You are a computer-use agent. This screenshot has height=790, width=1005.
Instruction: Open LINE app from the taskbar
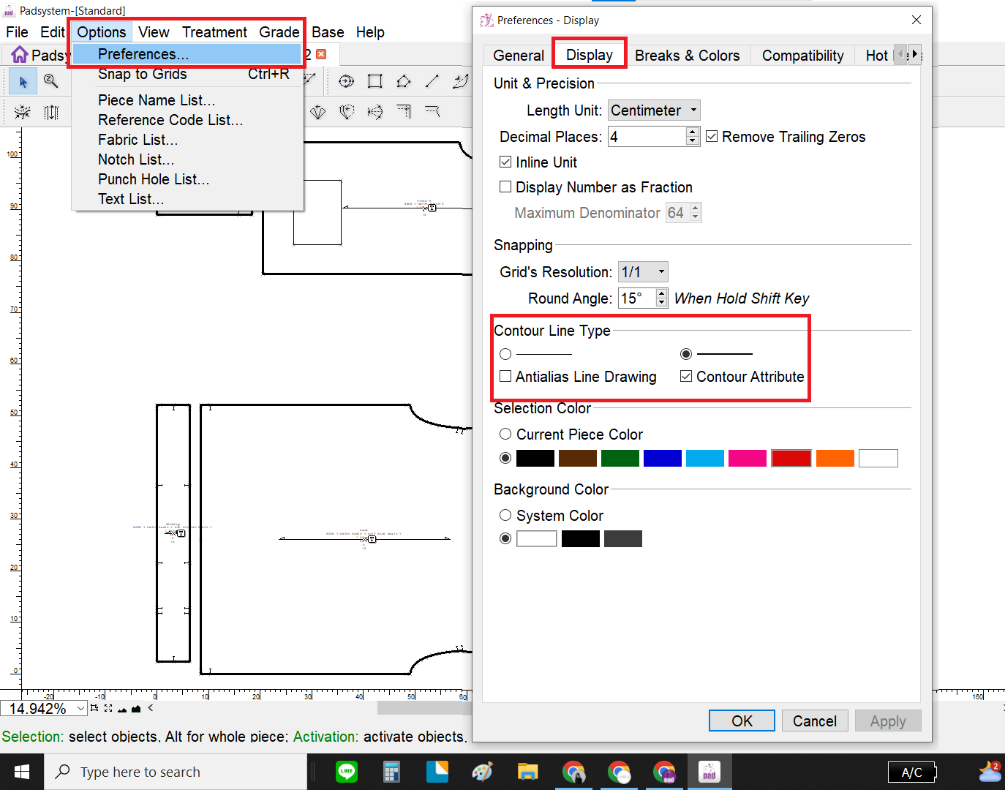click(x=346, y=772)
